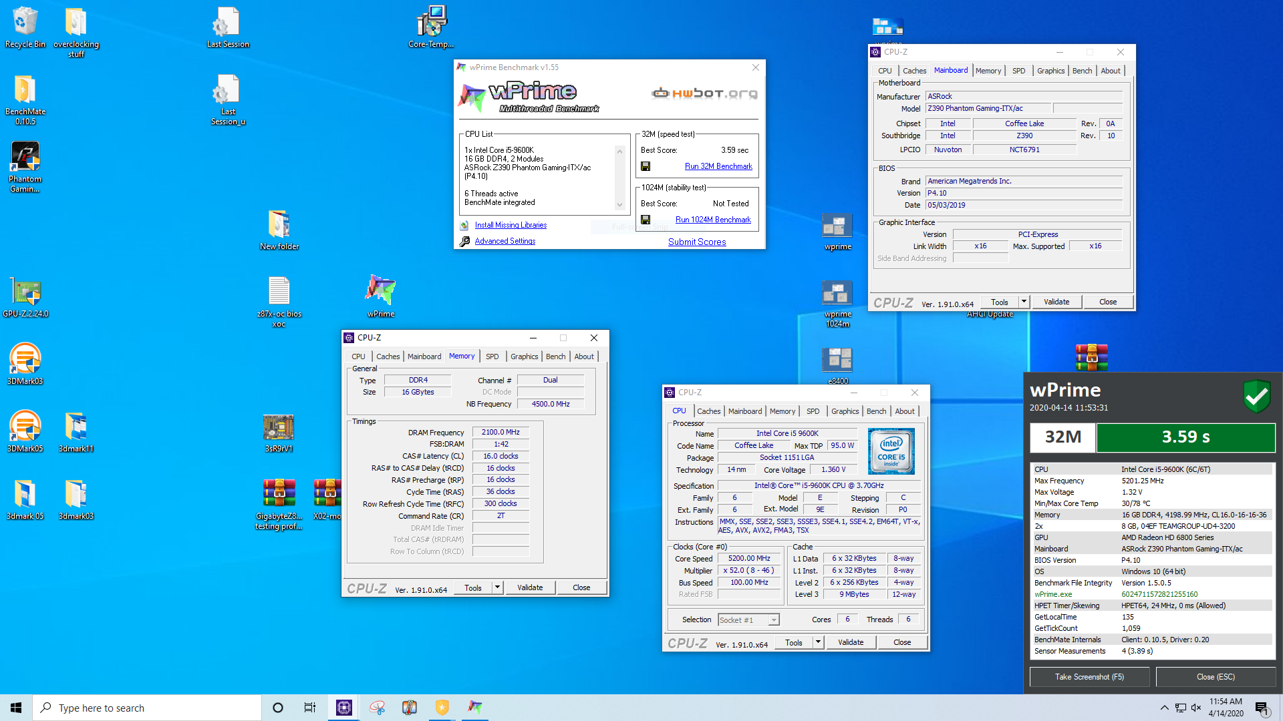Open the z87x-oc bios xoc file

[279, 302]
